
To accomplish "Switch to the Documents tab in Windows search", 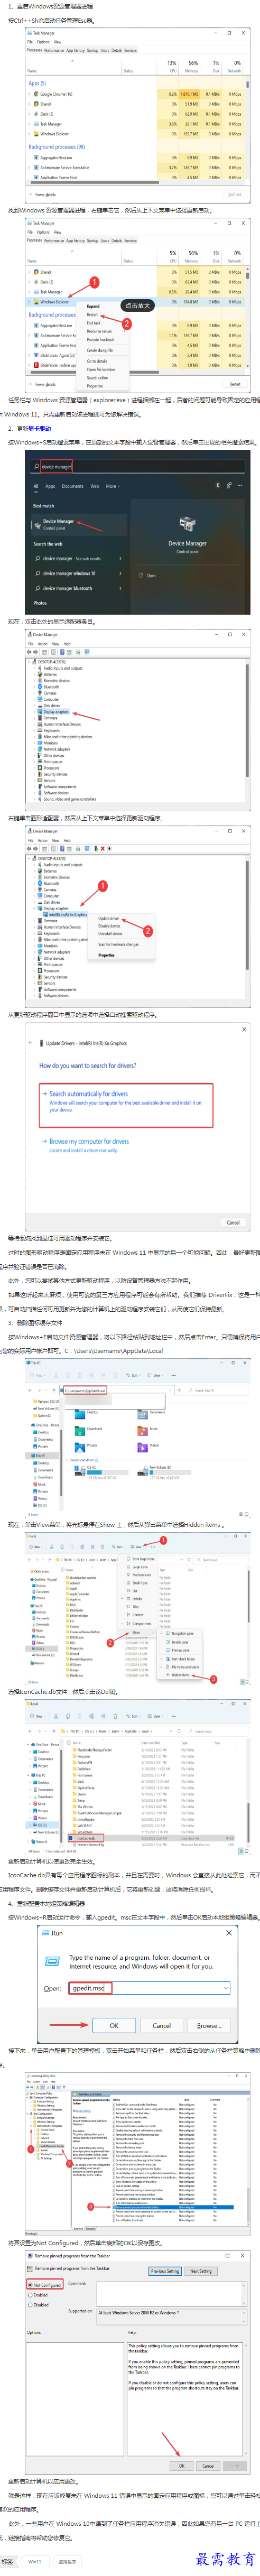I will (73, 486).
